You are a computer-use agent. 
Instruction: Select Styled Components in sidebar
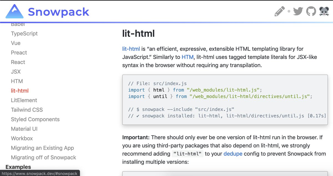click(x=35, y=120)
